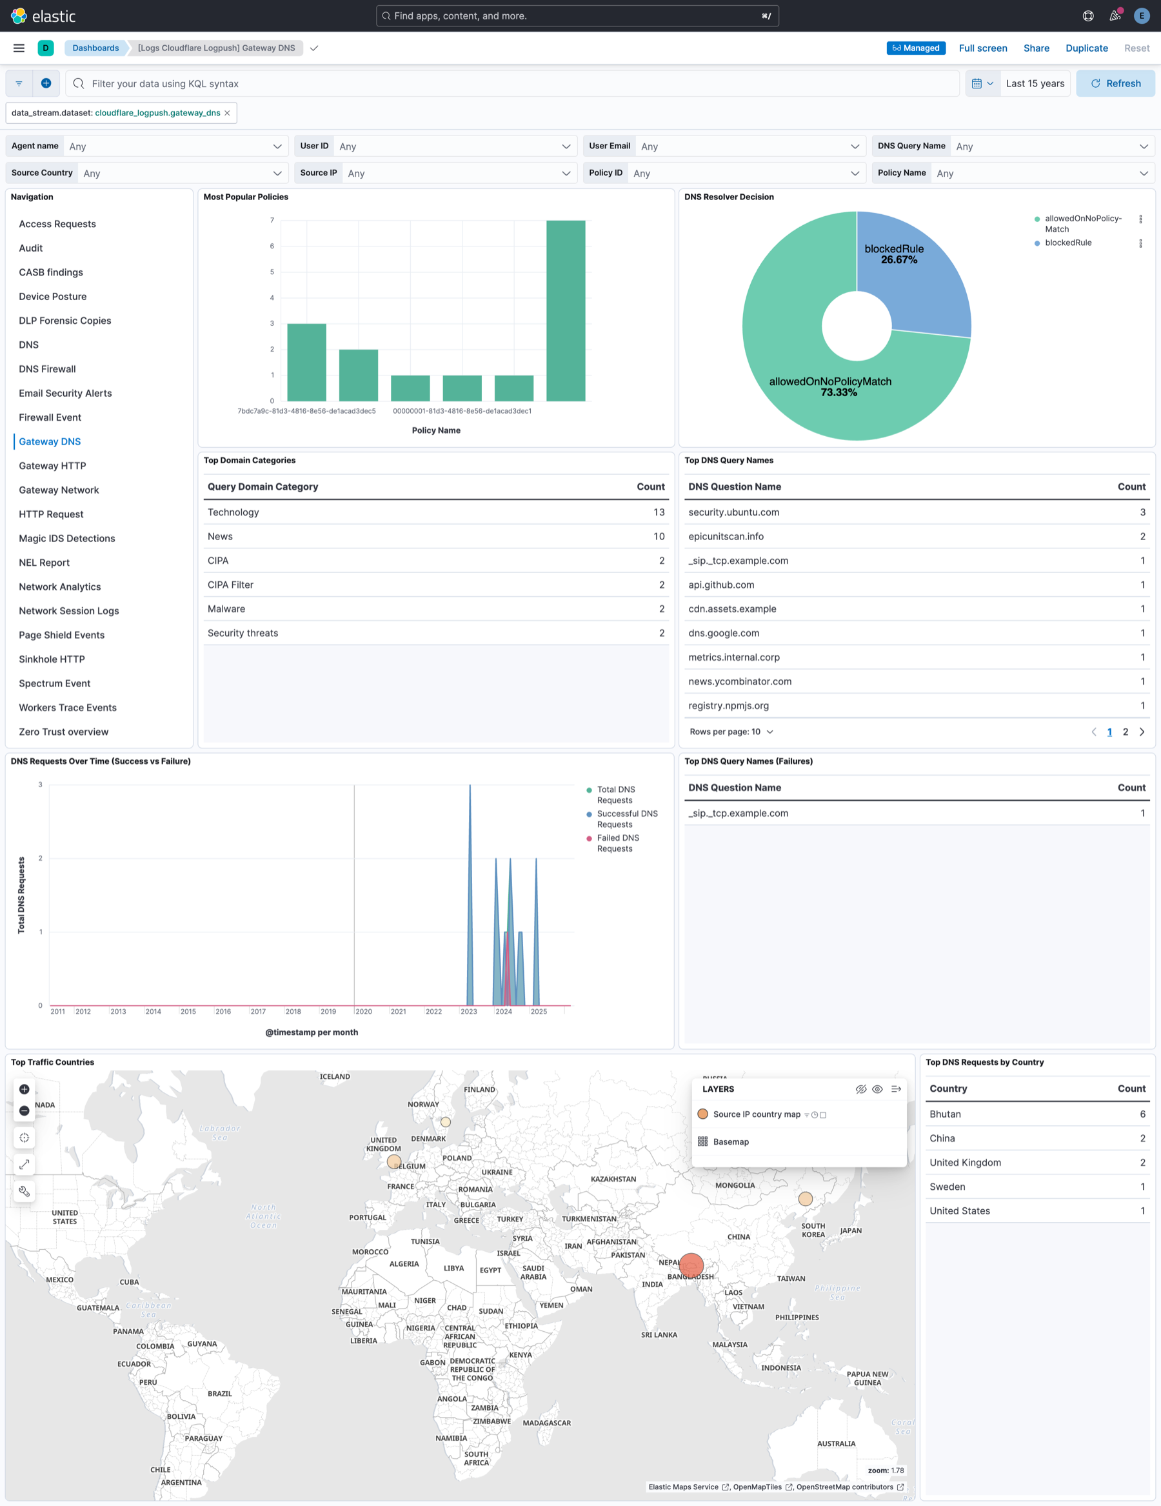1161x1506 pixels.
Task: Open the map full-extent expand tool
Action: pyautogui.click(x=24, y=1165)
